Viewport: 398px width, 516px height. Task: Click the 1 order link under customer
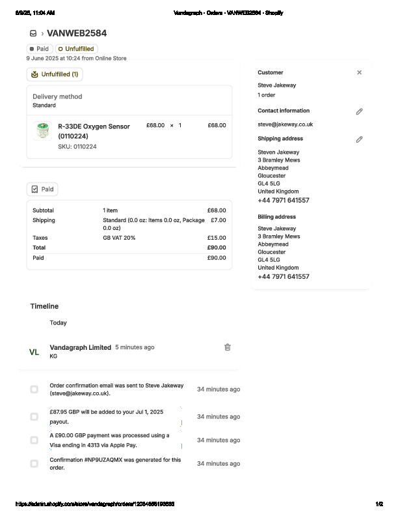coord(266,95)
